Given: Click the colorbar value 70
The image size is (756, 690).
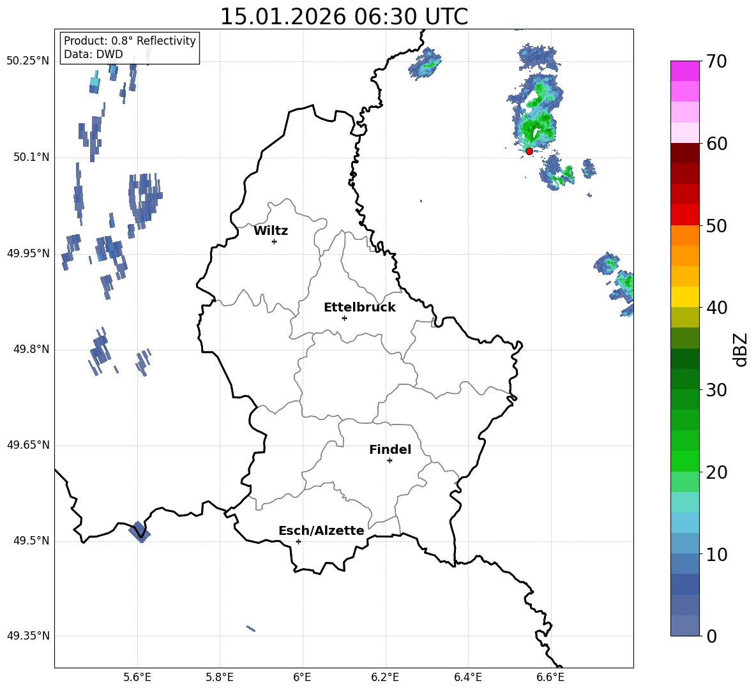Looking at the screenshot, I should tap(716, 62).
